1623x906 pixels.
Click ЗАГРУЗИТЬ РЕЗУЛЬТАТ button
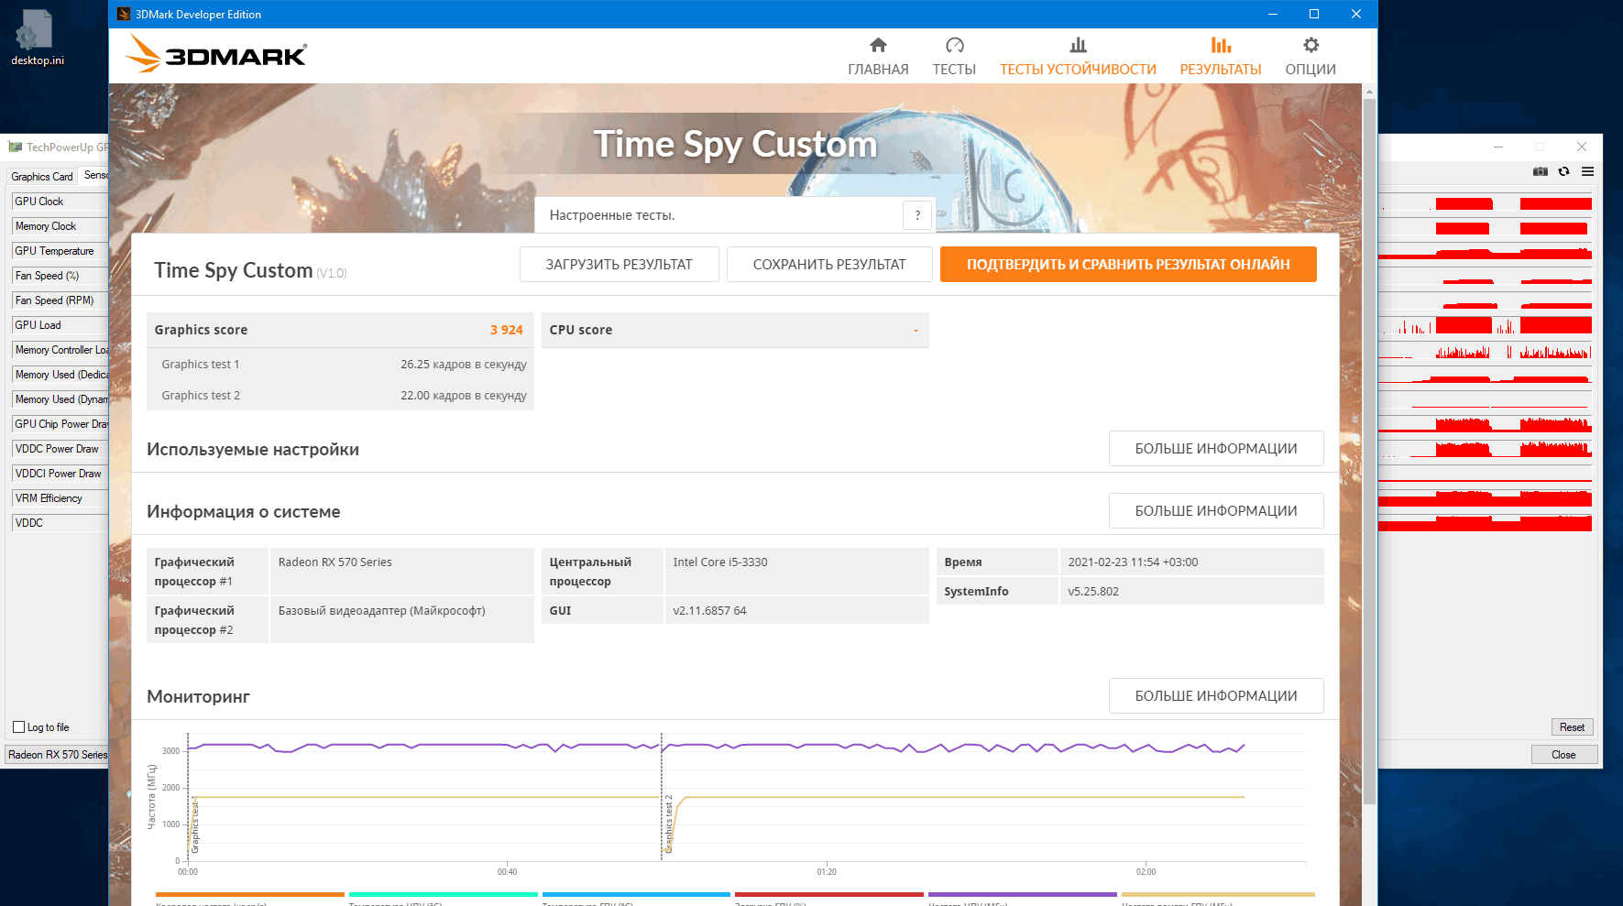(x=620, y=265)
